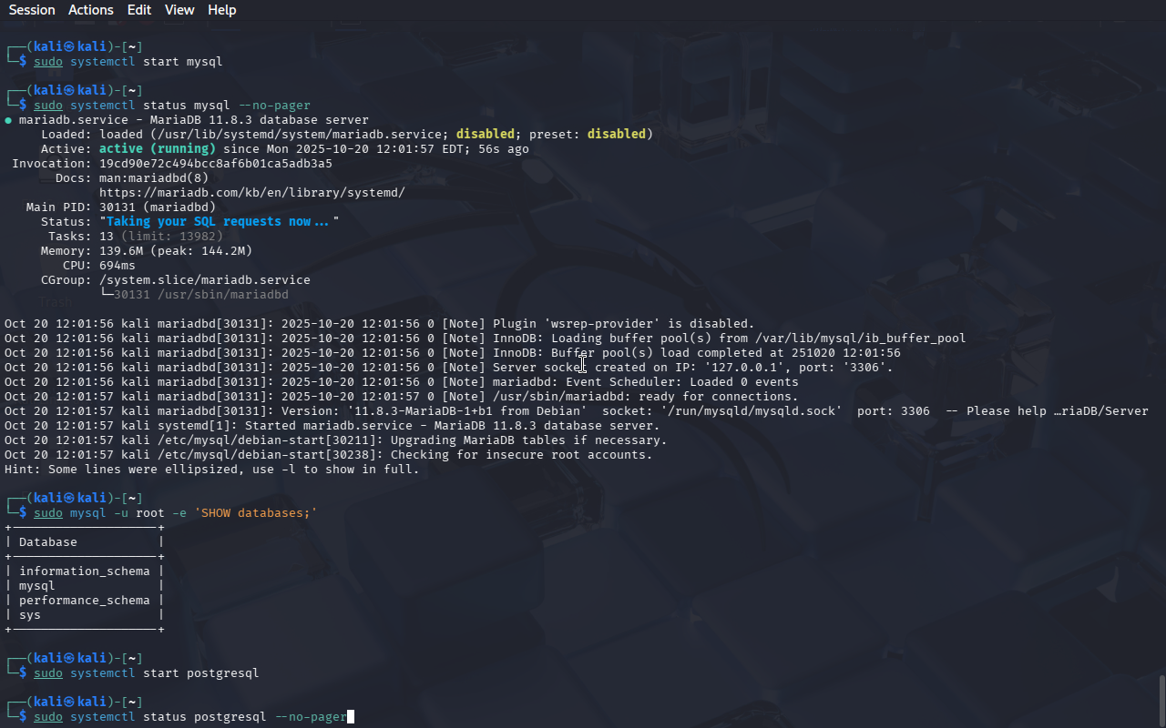Image resolution: width=1166 pixels, height=728 pixels.
Task: Click the "Taking your SQL requests now" status
Action: [x=217, y=222]
